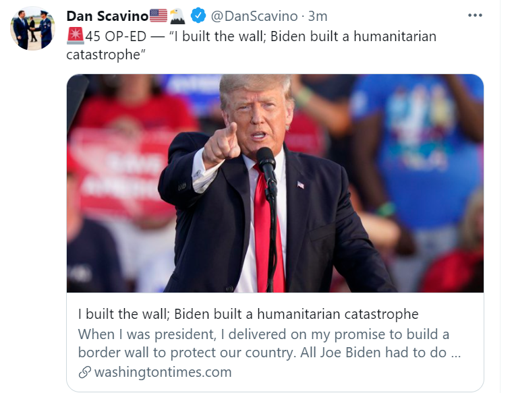Click the bald eagle emoji
The image size is (514, 393).
[177, 16]
